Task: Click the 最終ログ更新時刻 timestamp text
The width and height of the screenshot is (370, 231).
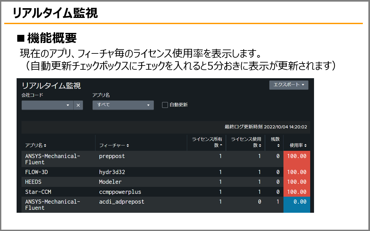Action: (x=266, y=127)
